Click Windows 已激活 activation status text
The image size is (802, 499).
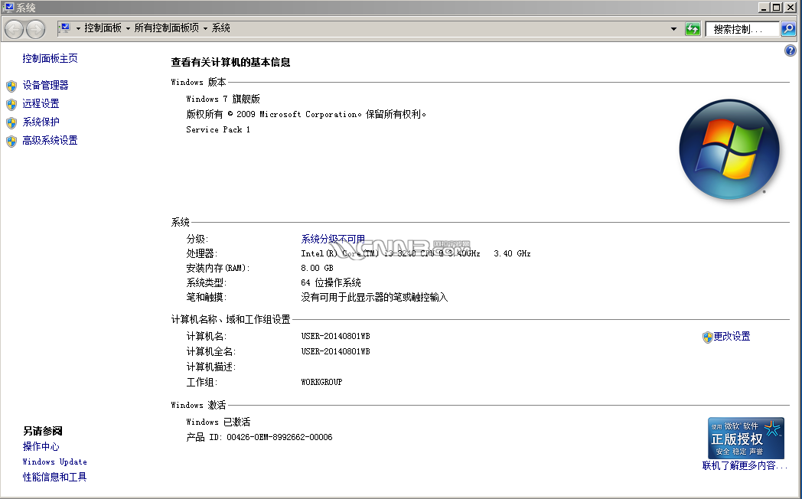[x=218, y=422]
